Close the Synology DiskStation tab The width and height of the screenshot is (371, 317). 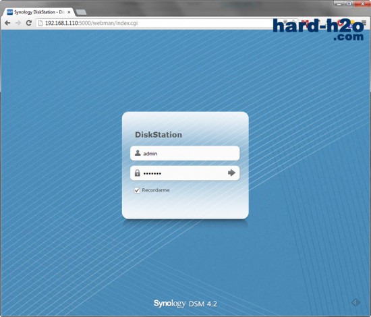(x=69, y=12)
